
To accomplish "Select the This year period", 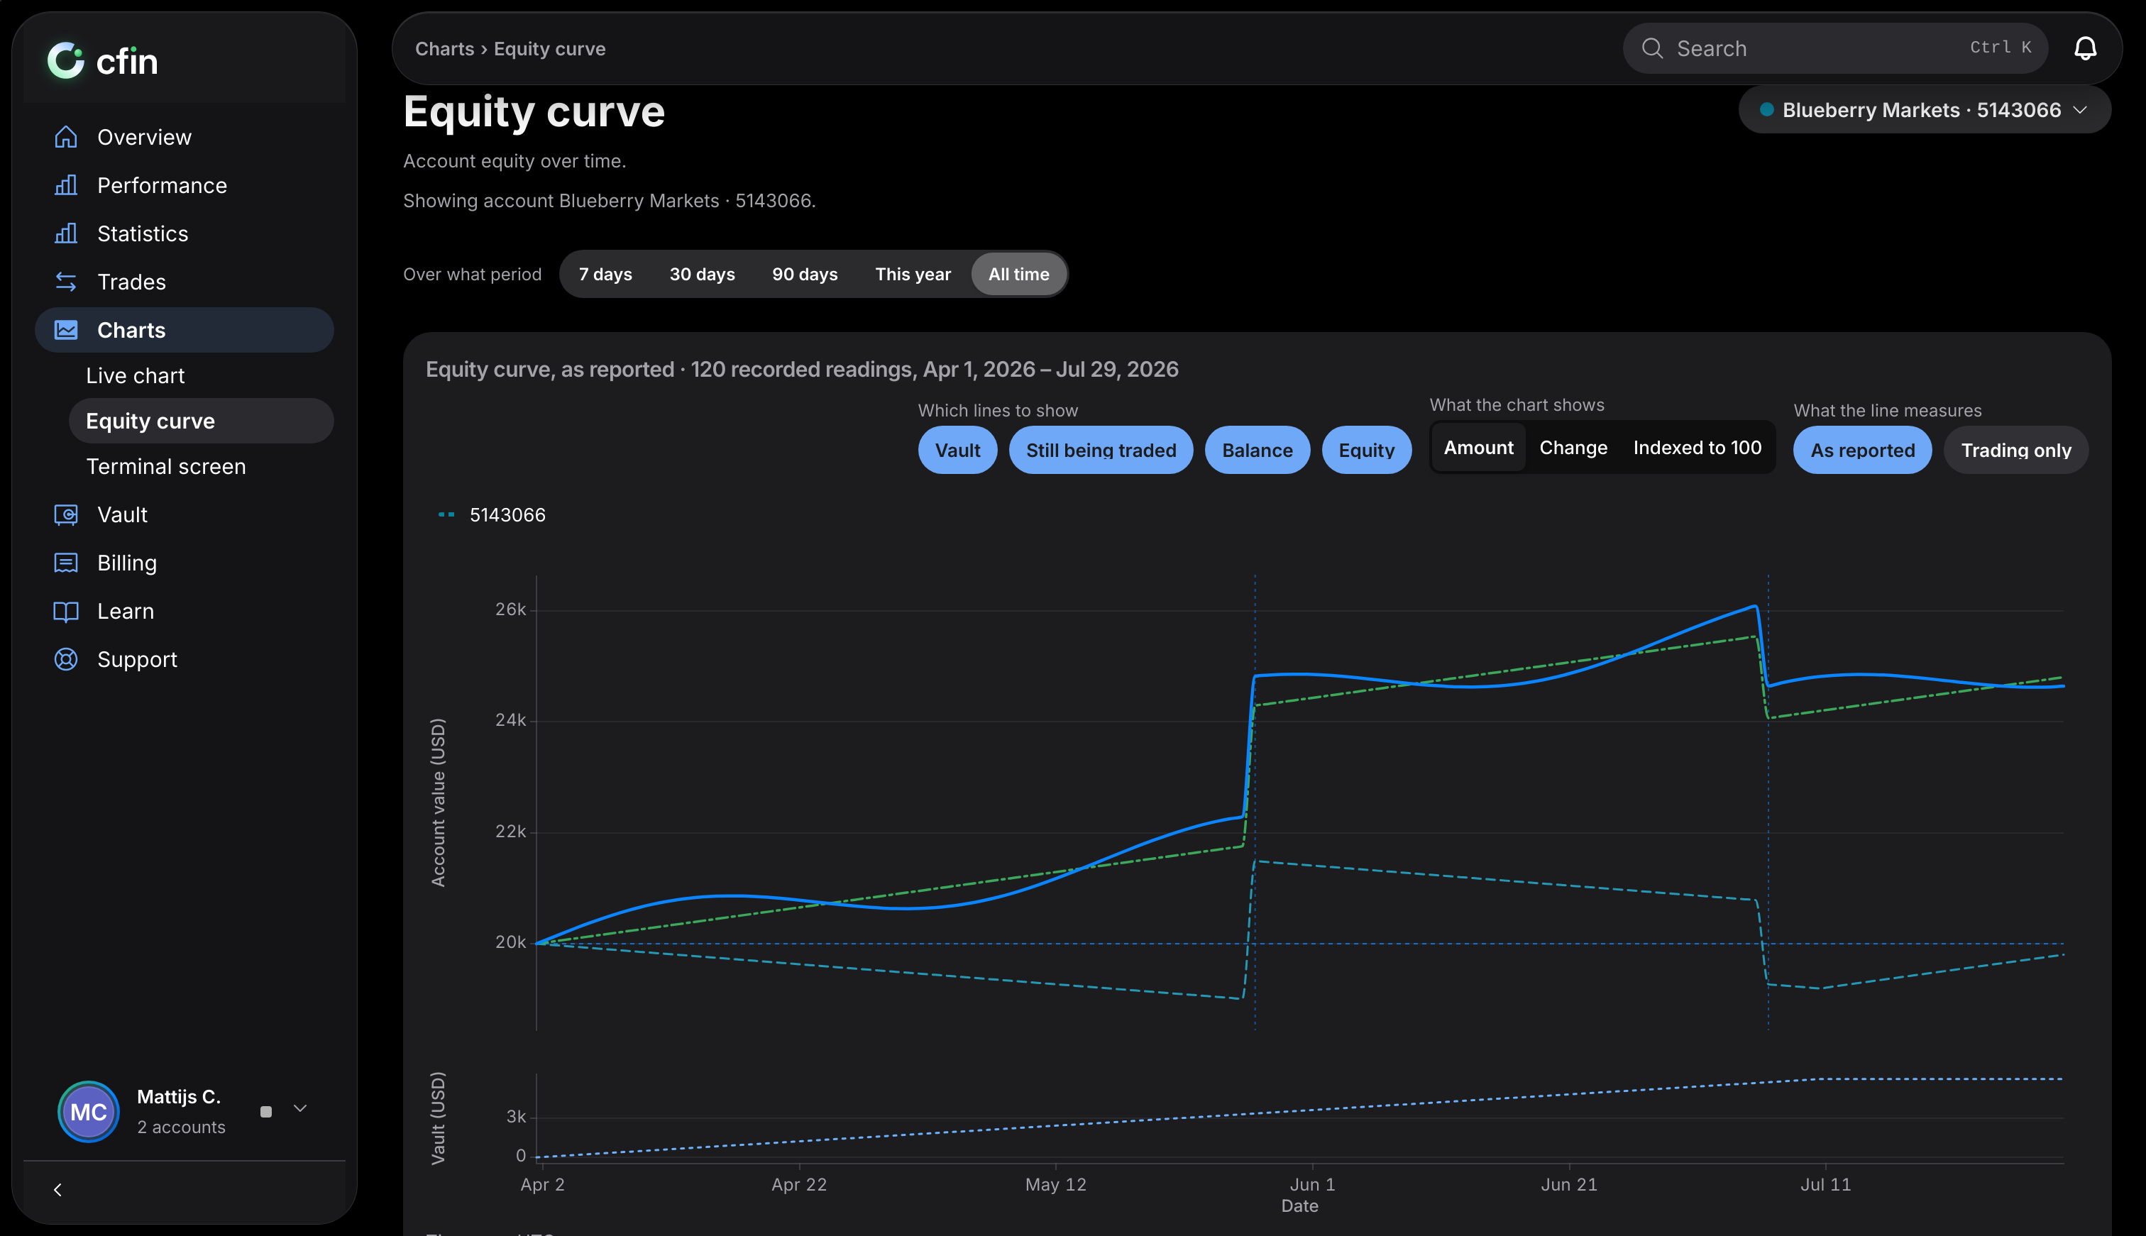I will coord(913,274).
